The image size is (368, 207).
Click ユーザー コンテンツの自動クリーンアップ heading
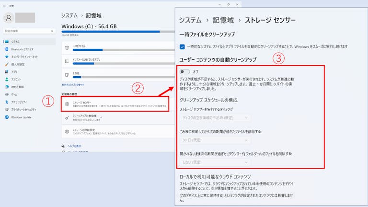click(218, 59)
